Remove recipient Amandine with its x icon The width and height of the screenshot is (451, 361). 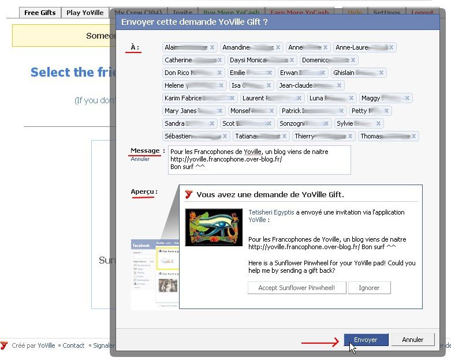[x=278, y=47]
